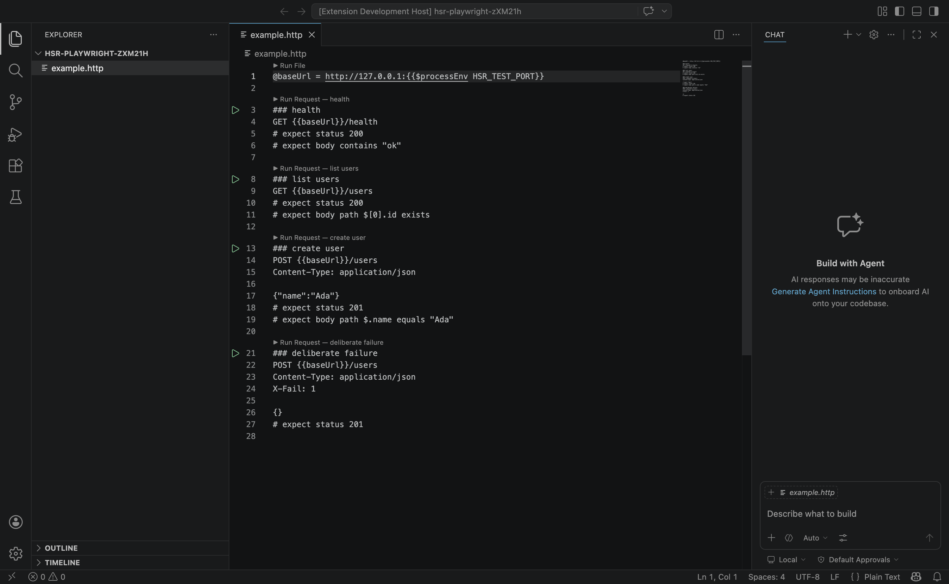Open the chat icon in title bar
The height and width of the screenshot is (584, 949).
[x=648, y=11]
